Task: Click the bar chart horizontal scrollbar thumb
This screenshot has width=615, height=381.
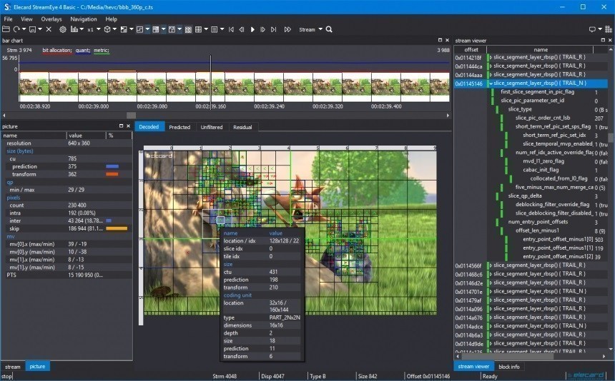Action: (131, 115)
